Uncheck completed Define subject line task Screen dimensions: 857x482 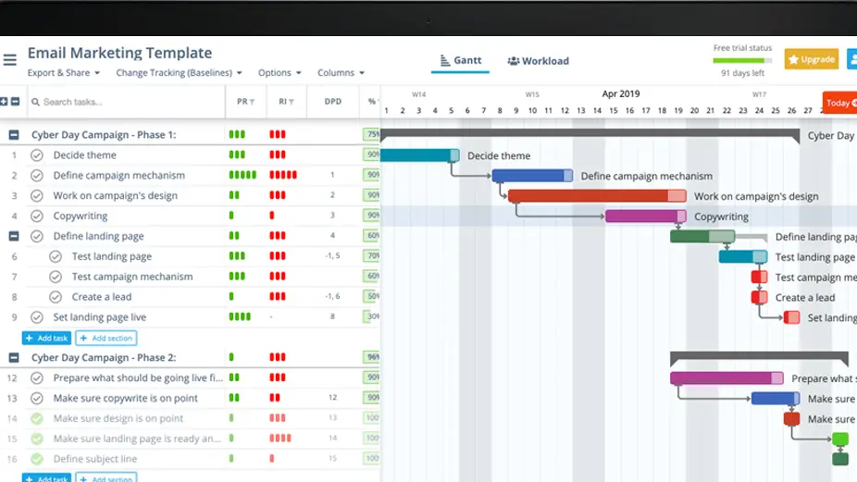click(37, 459)
